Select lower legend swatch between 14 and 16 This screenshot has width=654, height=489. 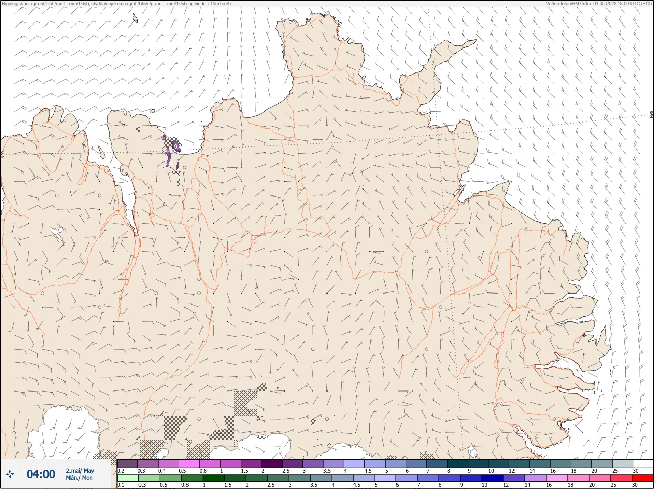(x=535, y=478)
